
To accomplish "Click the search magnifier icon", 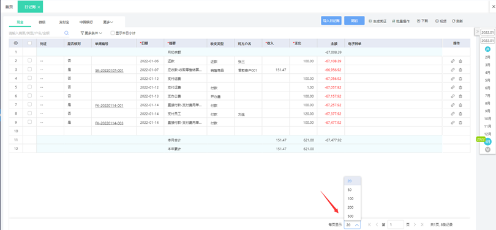I will 66,33.
